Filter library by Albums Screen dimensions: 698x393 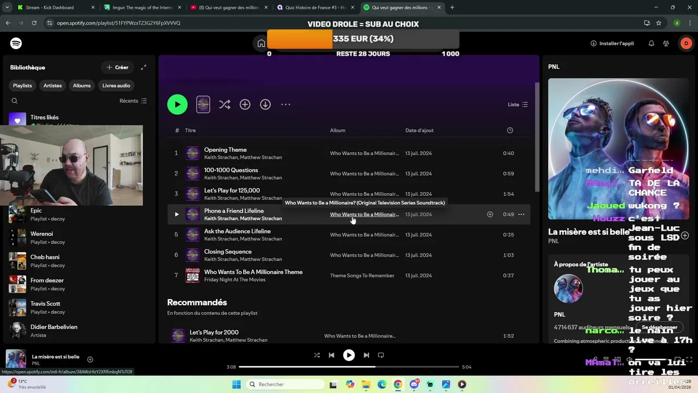(82, 85)
